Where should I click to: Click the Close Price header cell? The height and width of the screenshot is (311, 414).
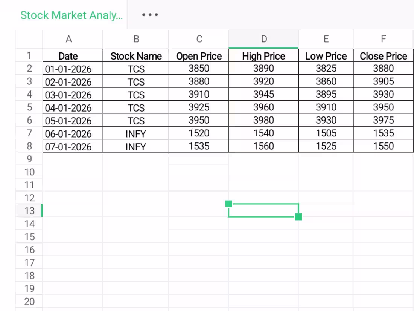(x=383, y=56)
